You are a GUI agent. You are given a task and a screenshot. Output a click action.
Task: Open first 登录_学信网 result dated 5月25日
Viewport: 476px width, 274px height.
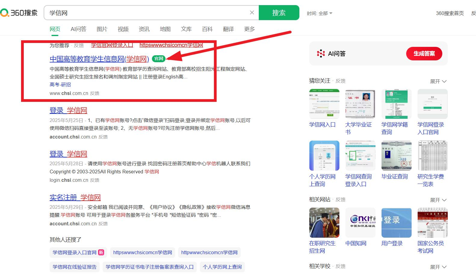(x=68, y=110)
